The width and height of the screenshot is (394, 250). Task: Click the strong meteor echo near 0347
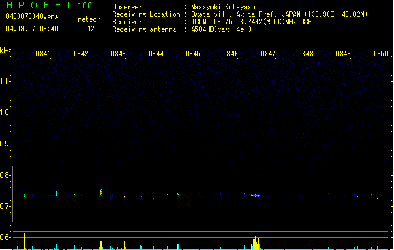point(256,196)
